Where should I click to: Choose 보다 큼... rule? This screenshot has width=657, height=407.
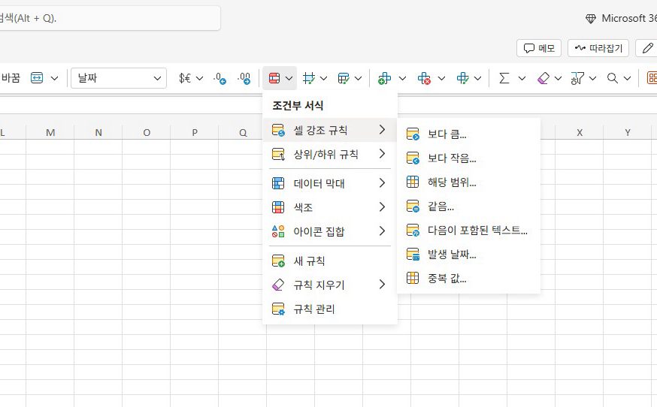[x=468, y=134]
